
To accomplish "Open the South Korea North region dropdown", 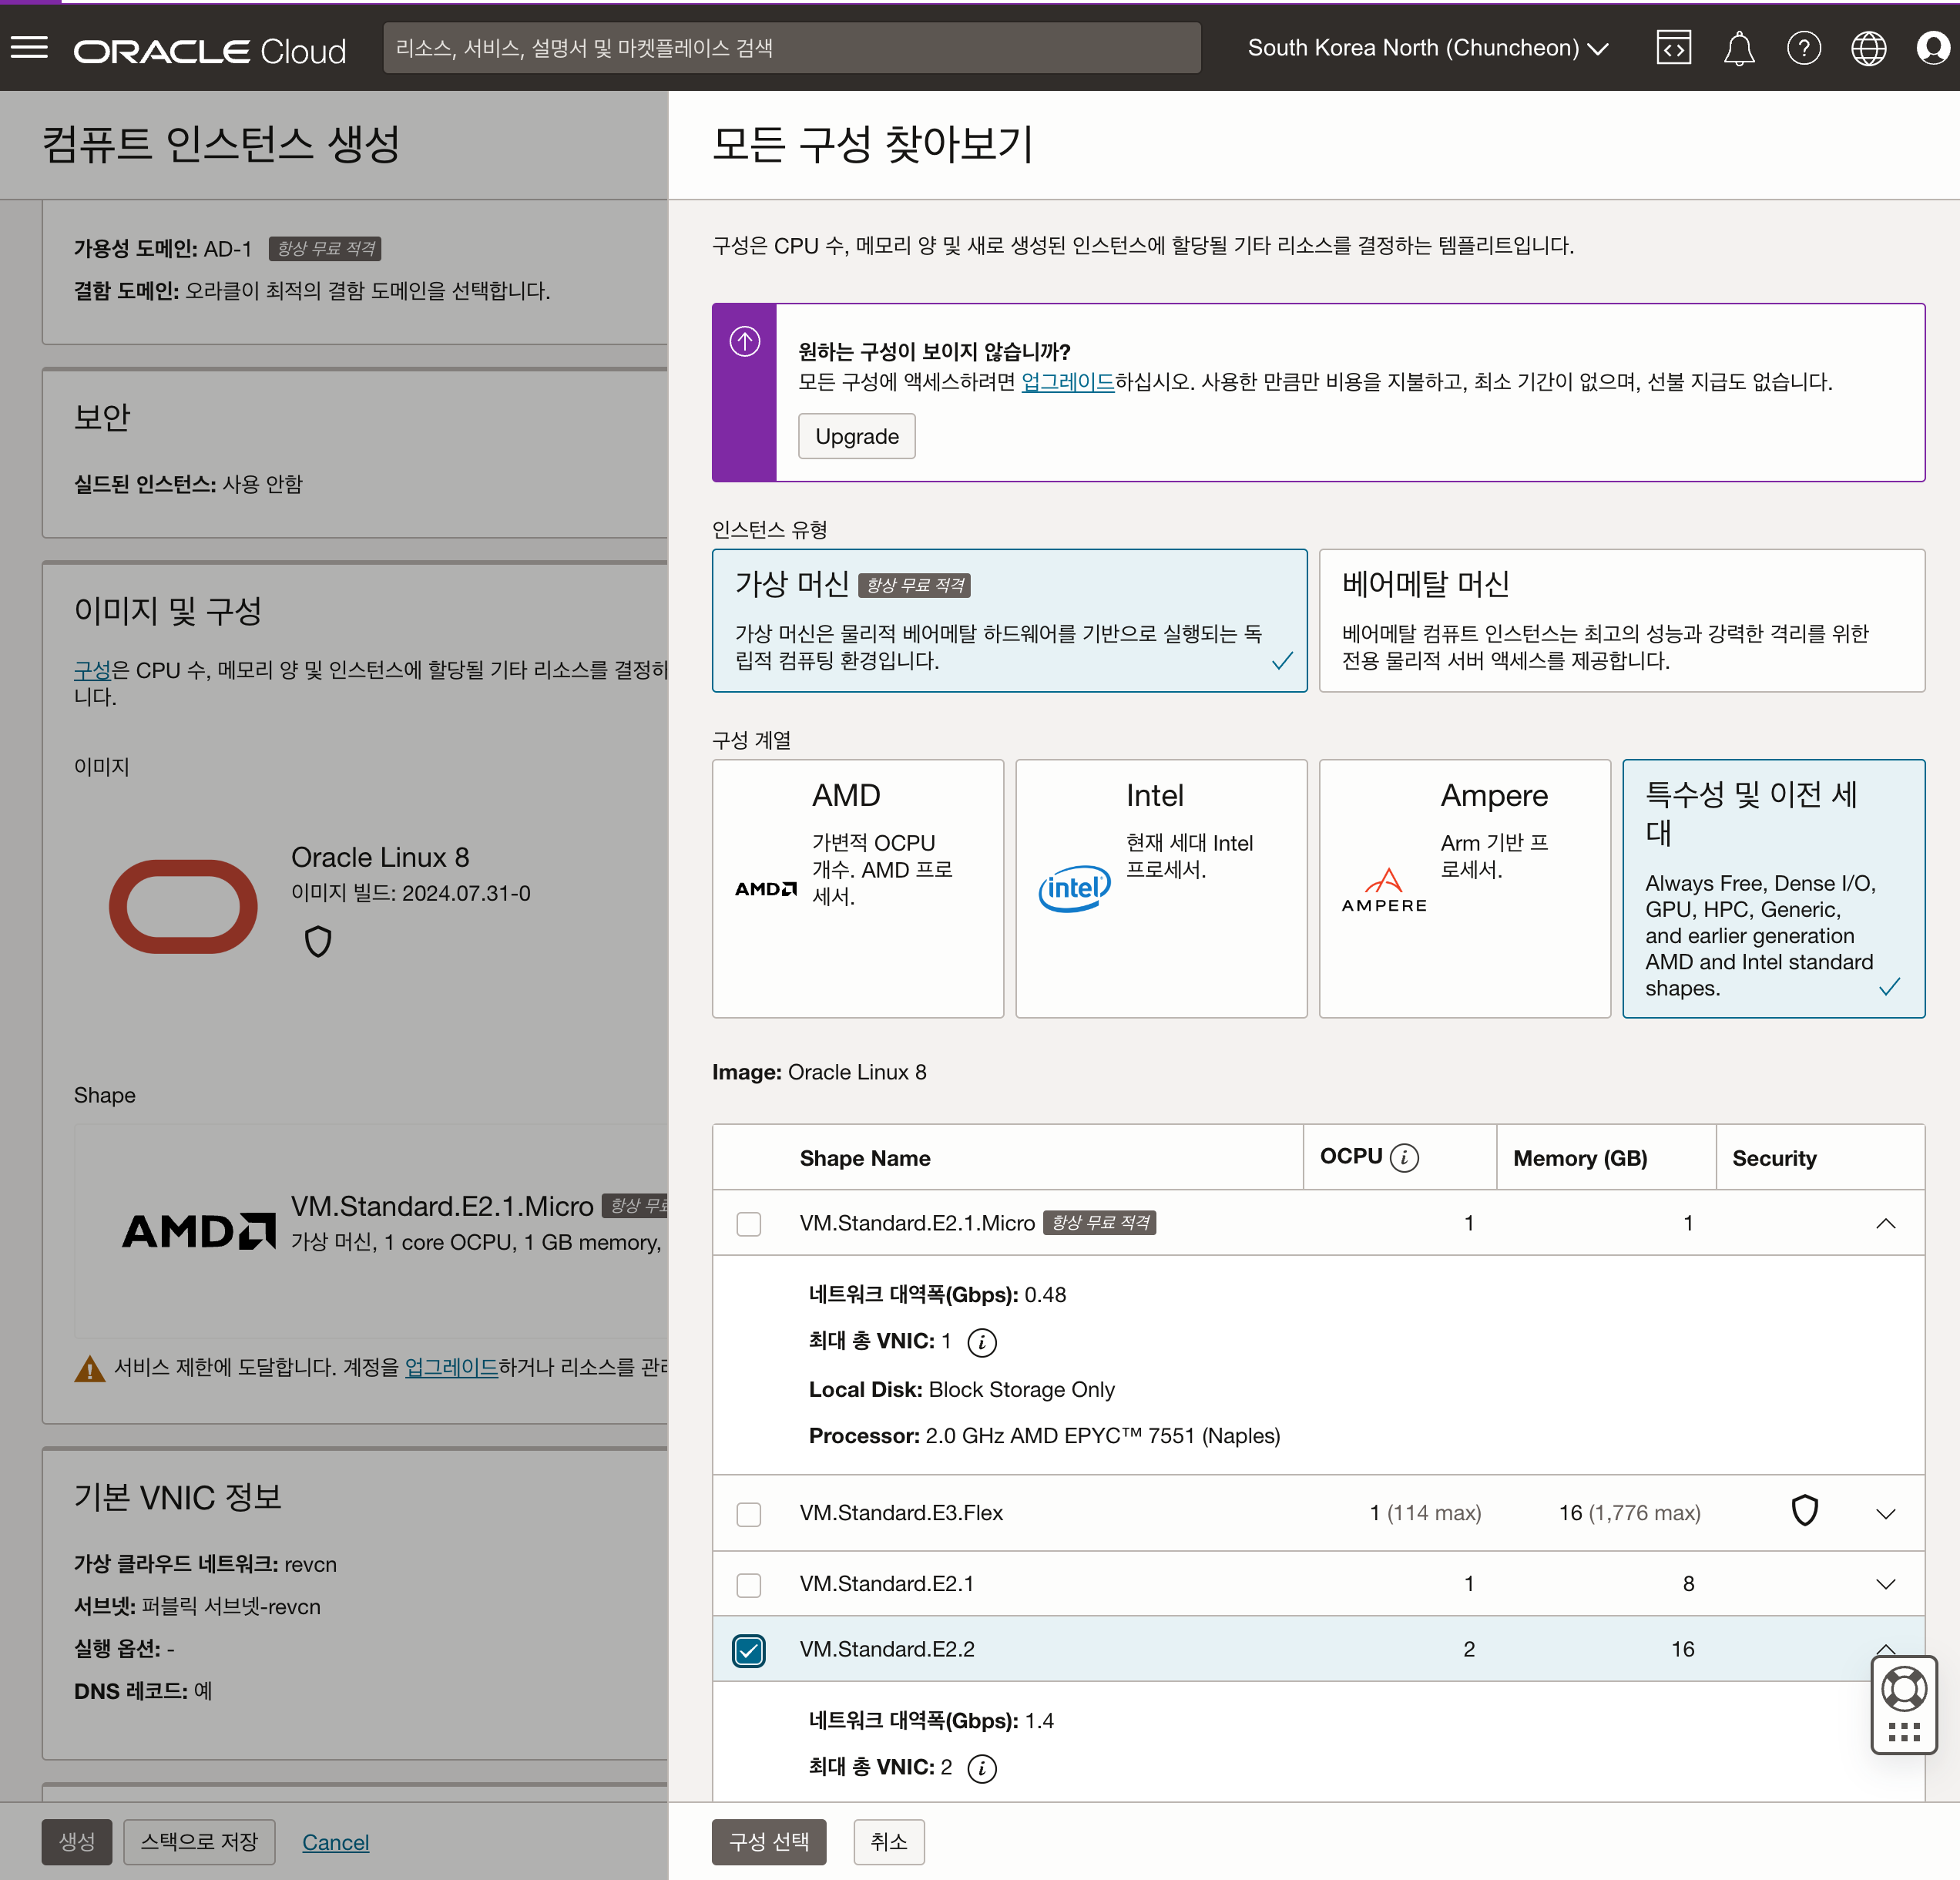I will click(x=1427, y=48).
